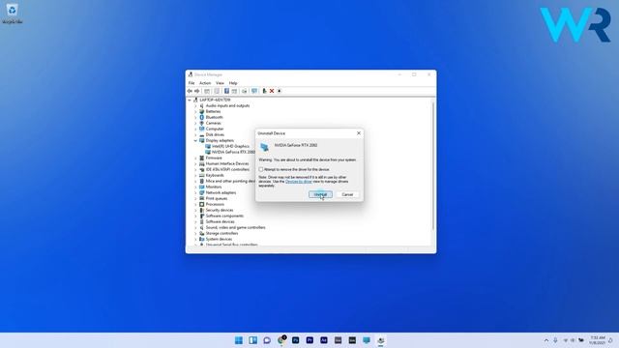Click the Scan for hardware changes monitor icon
This screenshot has width=619, height=348.
[254, 91]
